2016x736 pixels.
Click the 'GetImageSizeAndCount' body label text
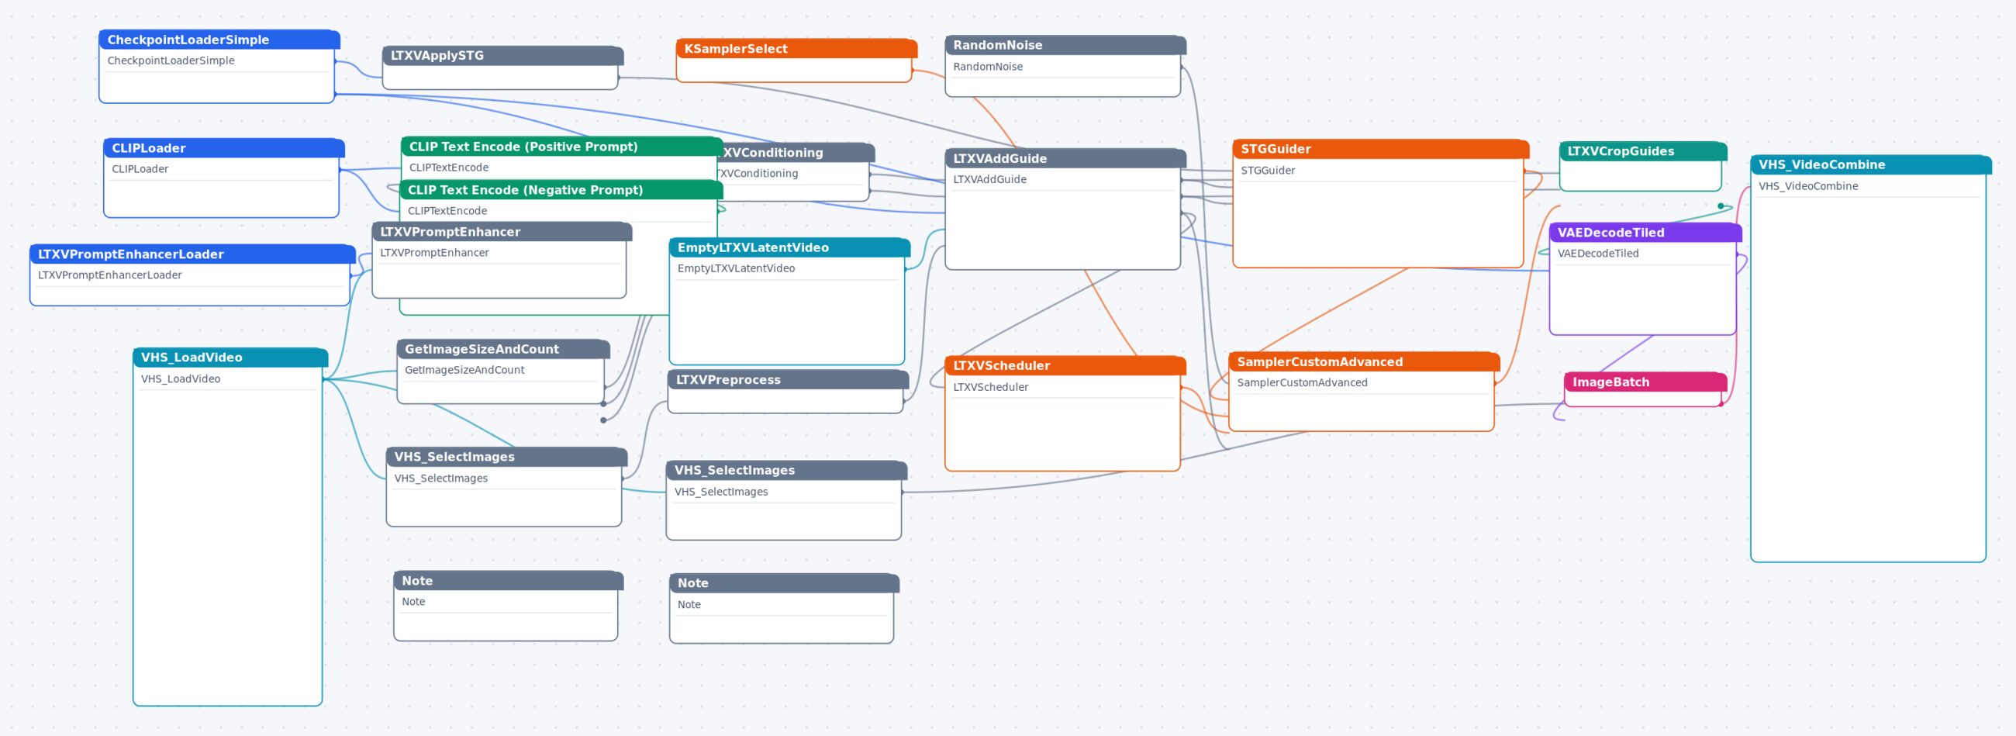(x=464, y=371)
